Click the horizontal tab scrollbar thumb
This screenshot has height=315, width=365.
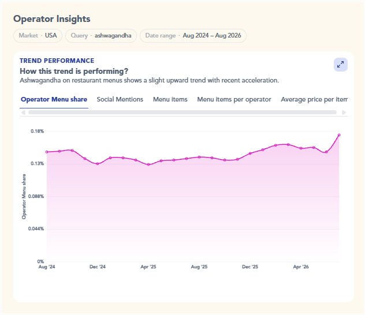(x=182, y=112)
